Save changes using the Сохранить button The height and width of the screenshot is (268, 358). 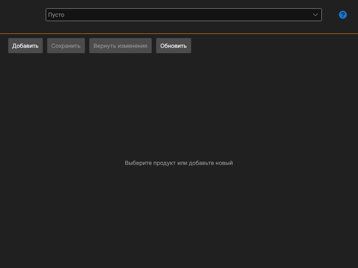66,46
